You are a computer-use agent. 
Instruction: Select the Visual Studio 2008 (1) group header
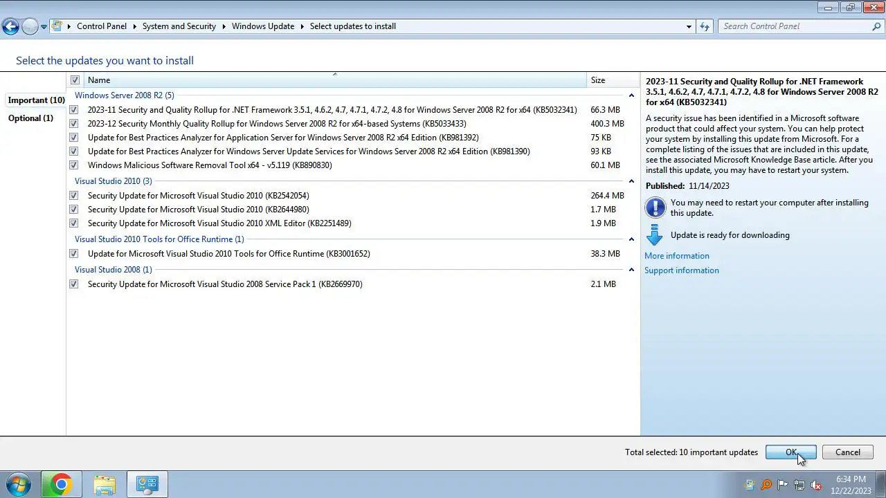(x=113, y=270)
